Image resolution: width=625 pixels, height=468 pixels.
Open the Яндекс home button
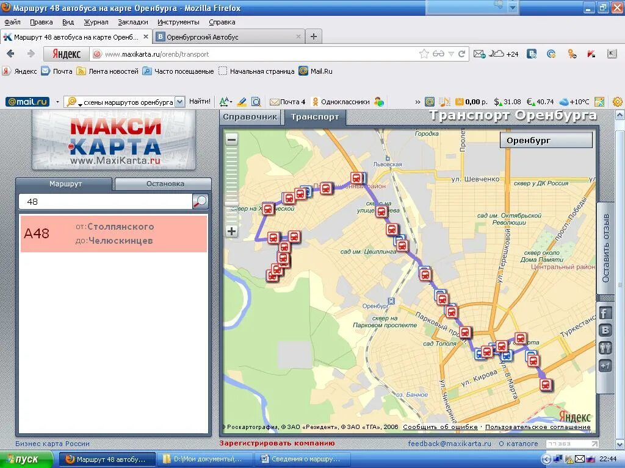tap(66, 54)
